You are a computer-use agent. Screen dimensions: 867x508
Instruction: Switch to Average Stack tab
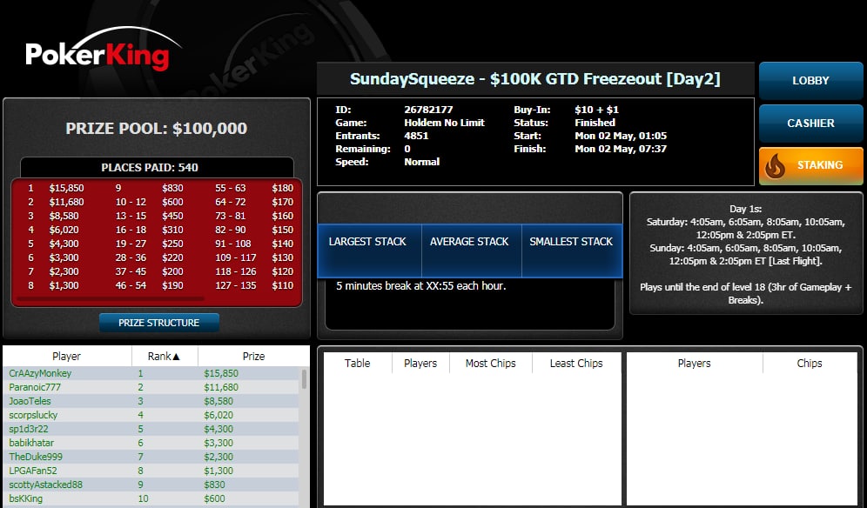469,242
